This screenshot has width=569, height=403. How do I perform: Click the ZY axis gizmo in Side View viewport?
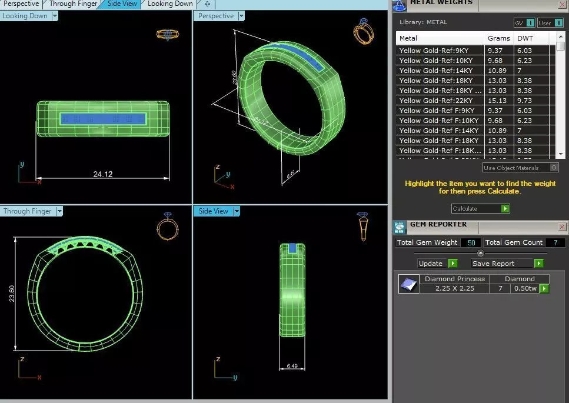pos(225,368)
